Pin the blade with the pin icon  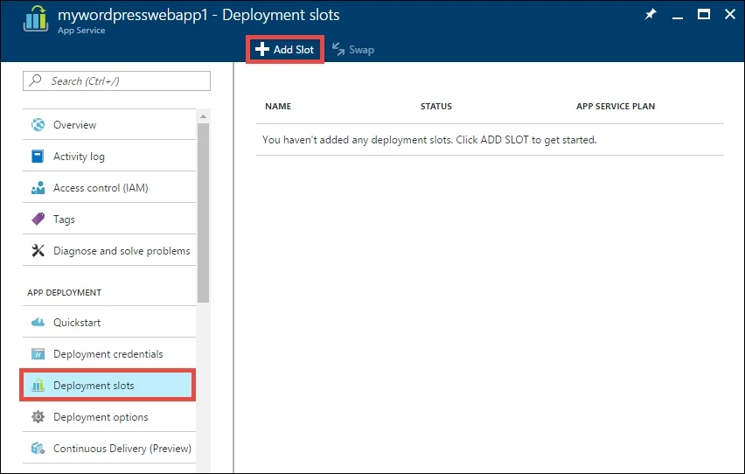(650, 14)
